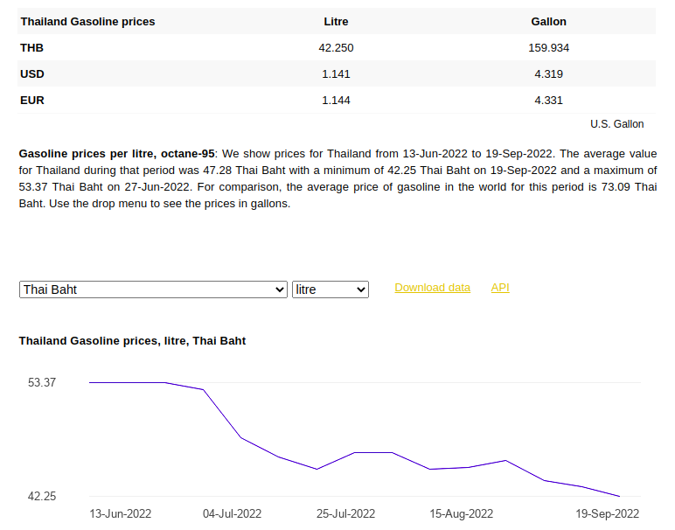The image size is (675, 530).
Task: Click EUR litre value 1.144
Action: (x=336, y=101)
